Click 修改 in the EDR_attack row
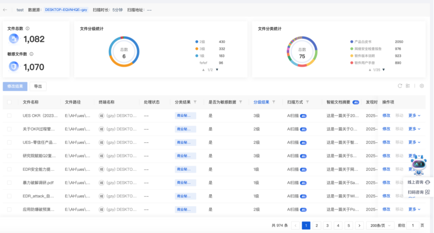434x233 pixels. click(x=386, y=196)
